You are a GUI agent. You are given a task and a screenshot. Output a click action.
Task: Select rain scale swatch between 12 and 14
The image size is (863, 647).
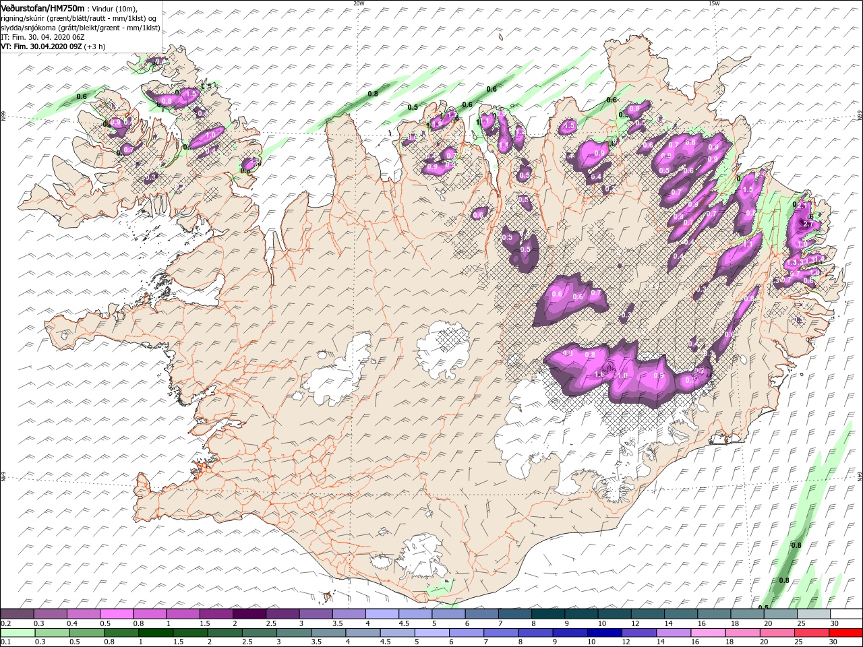click(x=637, y=633)
